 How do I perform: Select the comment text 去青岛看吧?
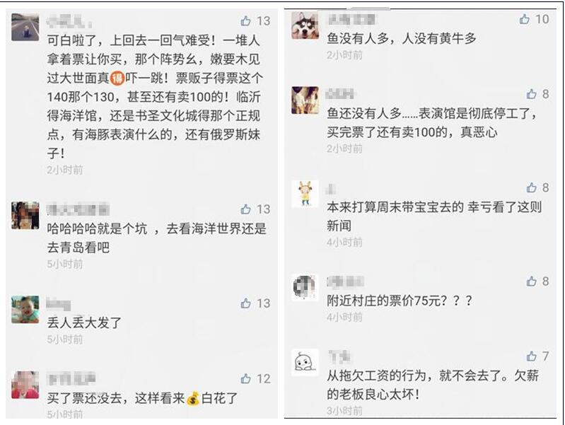point(78,248)
